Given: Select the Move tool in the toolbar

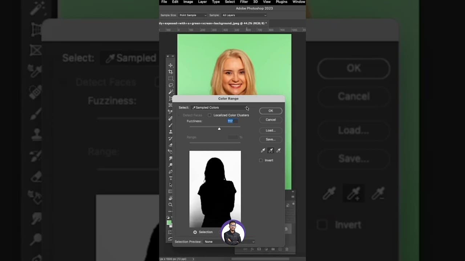Looking at the screenshot, I should (170, 65).
